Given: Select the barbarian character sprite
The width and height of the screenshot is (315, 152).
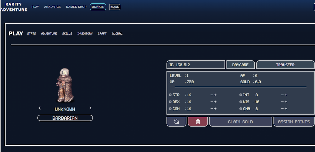Looking at the screenshot, I should 65,85.
